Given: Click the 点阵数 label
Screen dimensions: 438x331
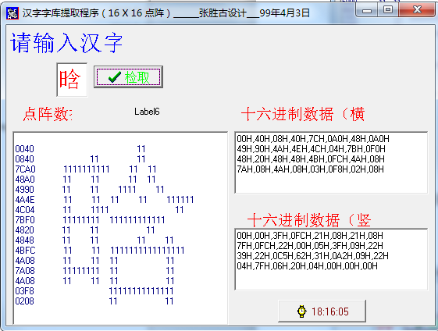Looking at the screenshot, I should click(48, 114).
